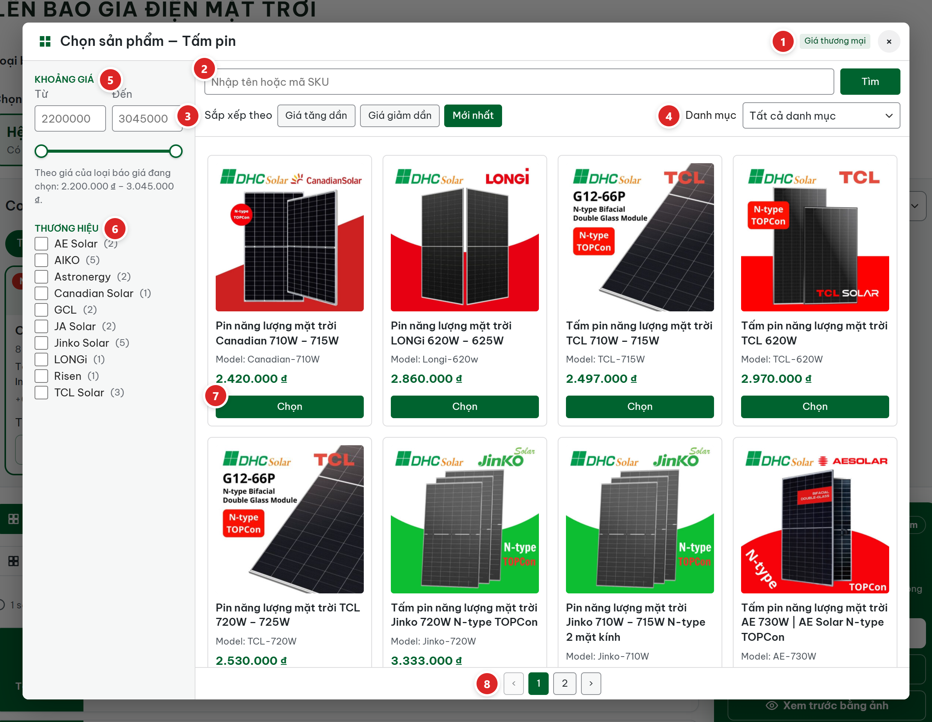Sort by Mới nhất

point(473,116)
